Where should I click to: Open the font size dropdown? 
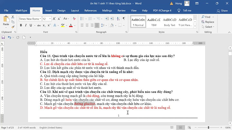click(x=50, y=19)
